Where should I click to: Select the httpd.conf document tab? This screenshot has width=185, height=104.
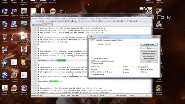(47, 25)
